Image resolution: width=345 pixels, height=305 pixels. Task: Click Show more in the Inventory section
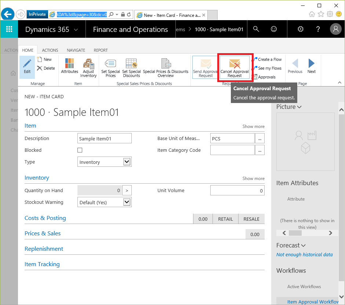pyautogui.click(x=254, y=179)
